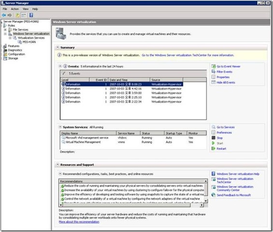Select File Services tree item
273x232 pixels.
click(x=21, y=29)
